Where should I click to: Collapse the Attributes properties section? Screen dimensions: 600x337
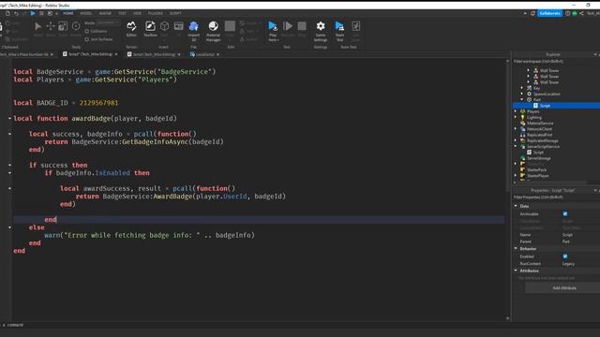[x=516, y=271]
